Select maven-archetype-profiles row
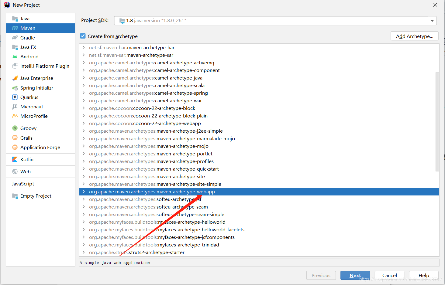Screen dimensions: 445x285 click(259, 161)
